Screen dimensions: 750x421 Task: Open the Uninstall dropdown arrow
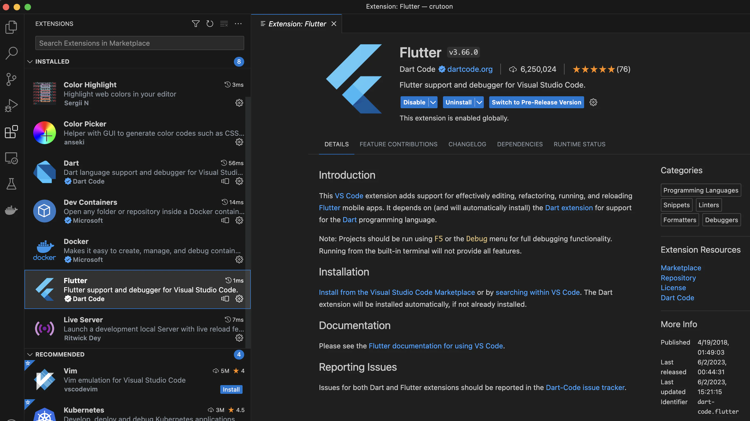coord(479,102)
